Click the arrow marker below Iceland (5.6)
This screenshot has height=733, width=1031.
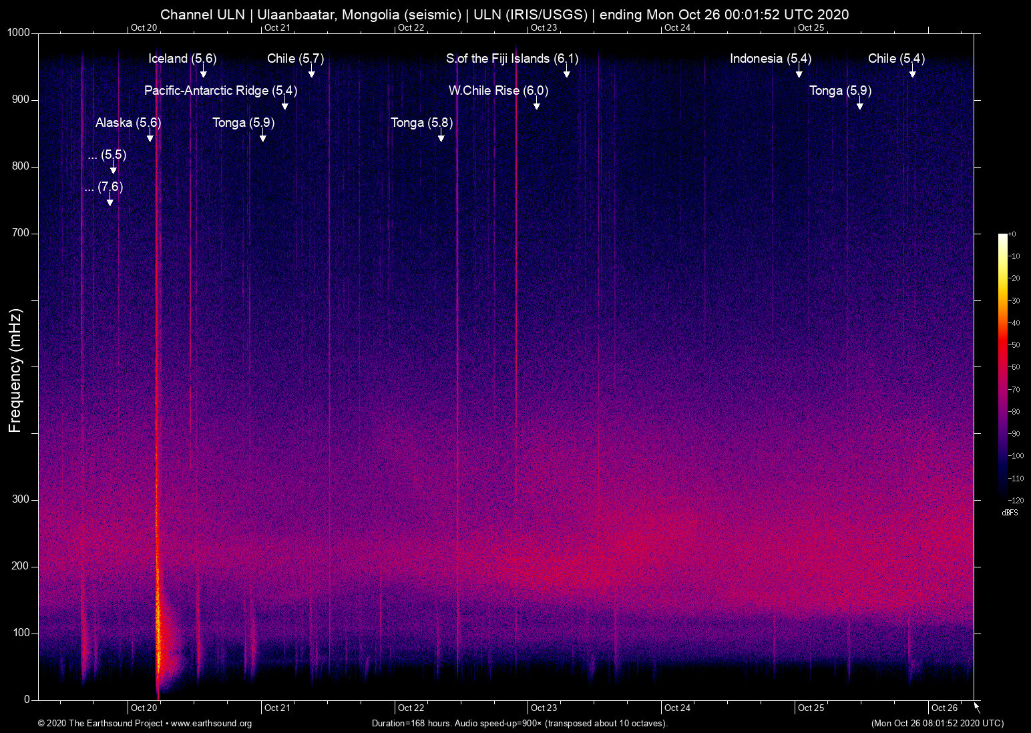204,73
